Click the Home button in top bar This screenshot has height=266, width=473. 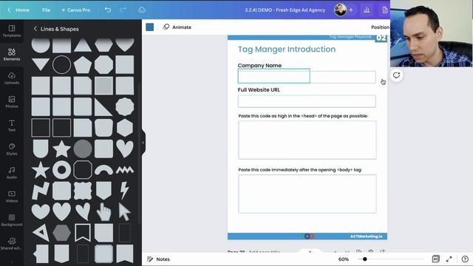[x=18, y=10]
